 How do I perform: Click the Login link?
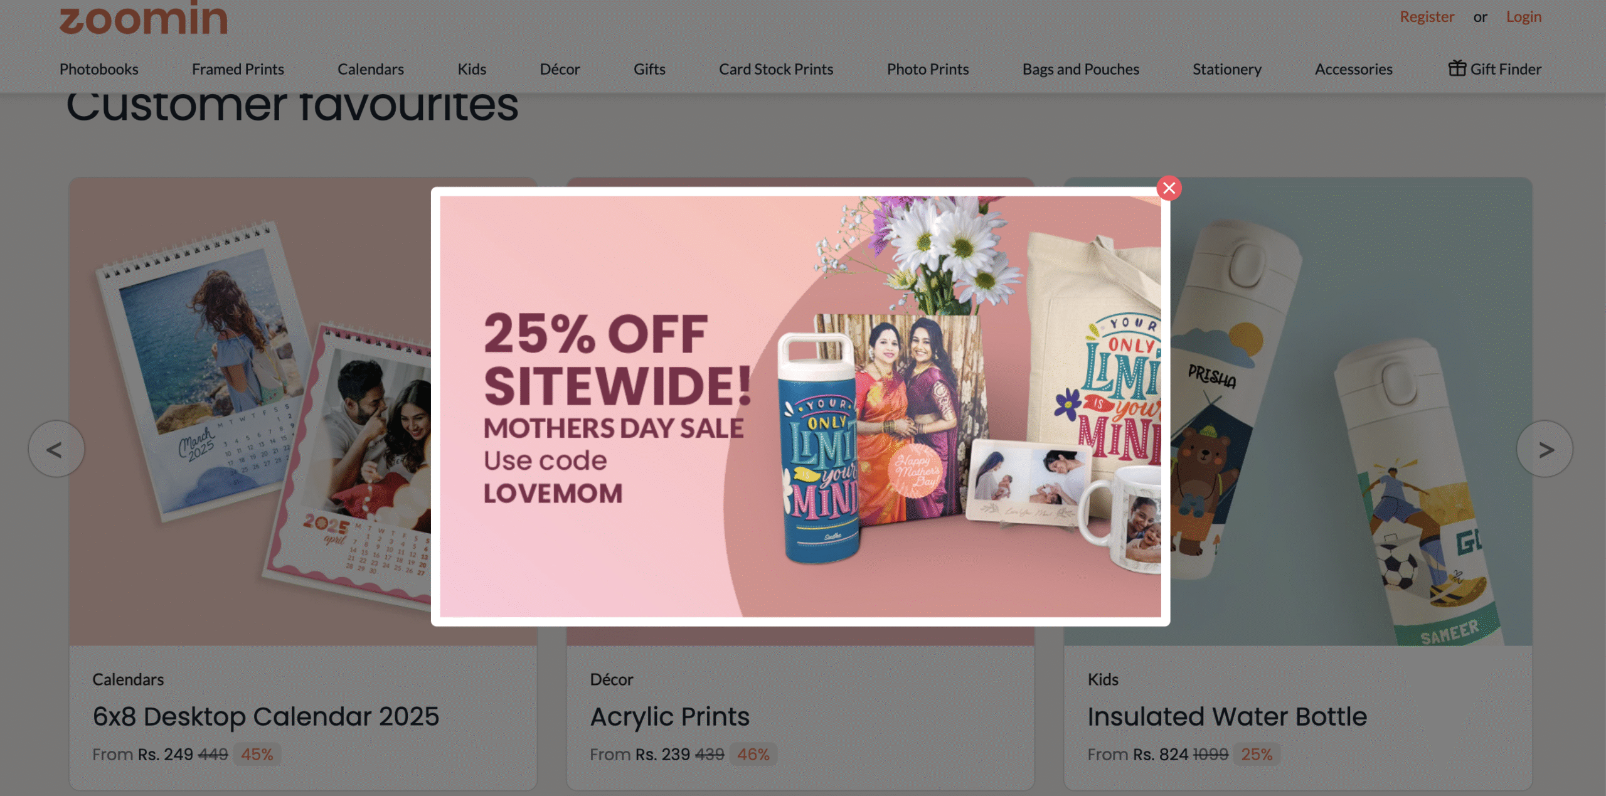(x=1523, y=17)
